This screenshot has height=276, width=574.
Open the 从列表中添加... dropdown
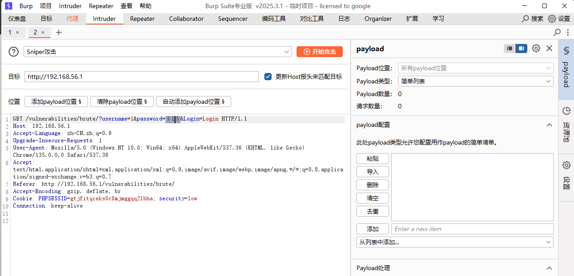click(455, 242)
